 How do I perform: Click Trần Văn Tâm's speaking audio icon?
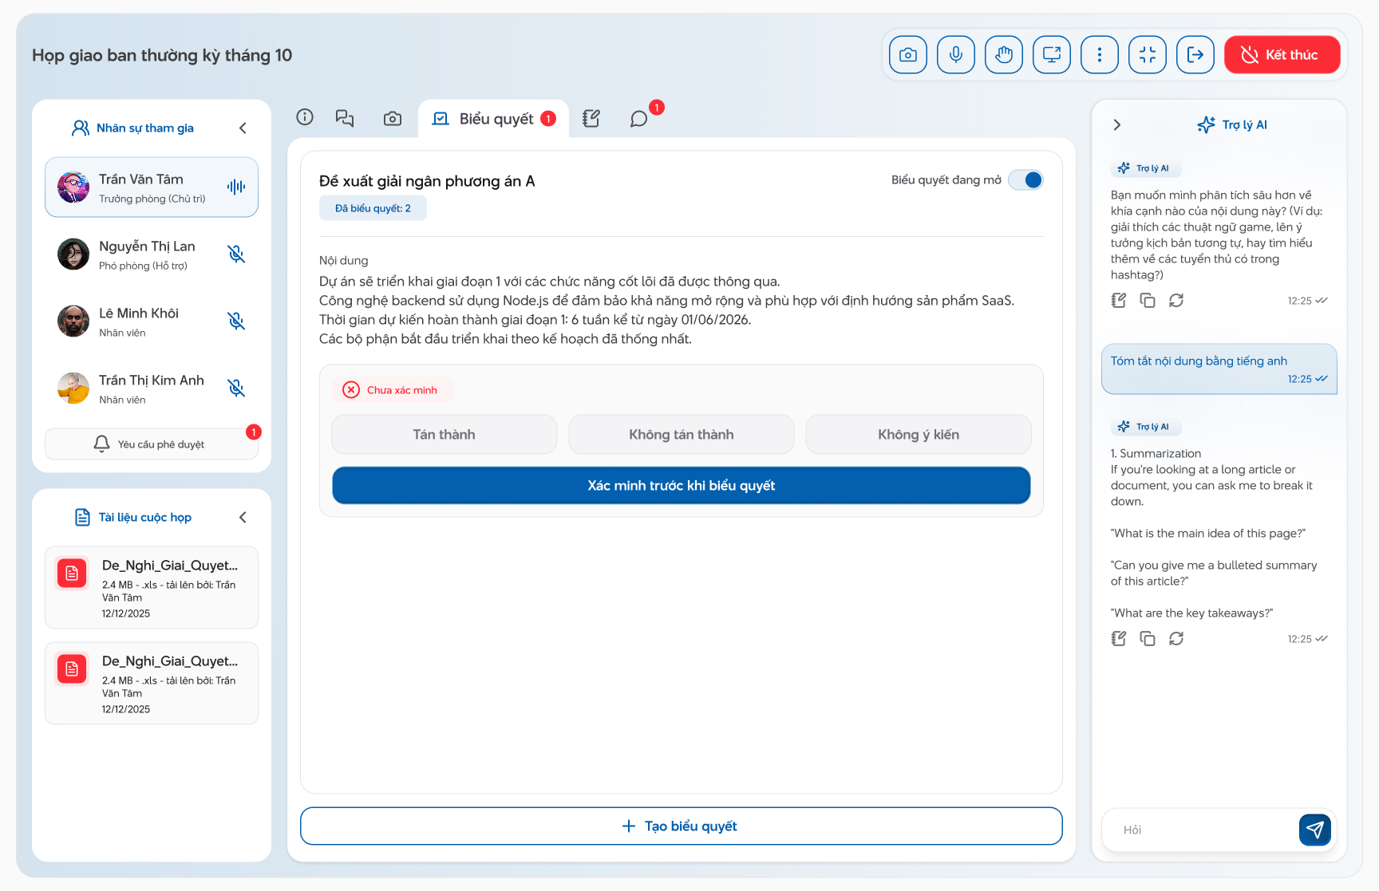(236, 187)
